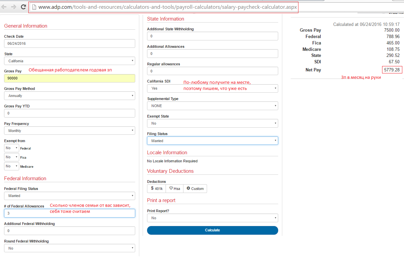
Task: Open the Gross Pay Method dropdown
Action: point(69,96)
